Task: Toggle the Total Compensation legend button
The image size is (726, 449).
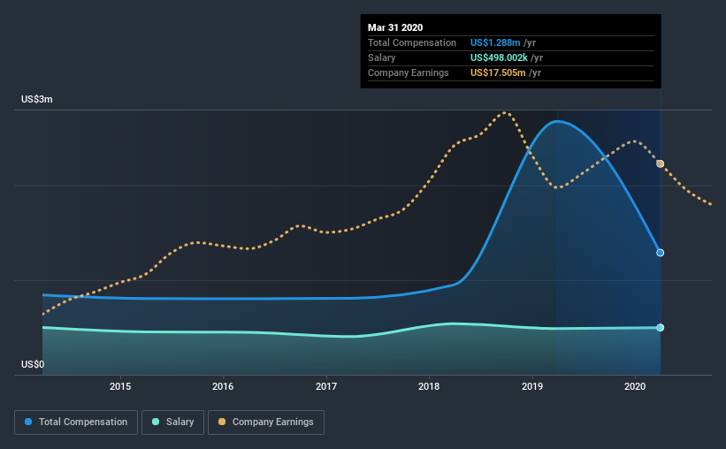Action: (76, 422)
